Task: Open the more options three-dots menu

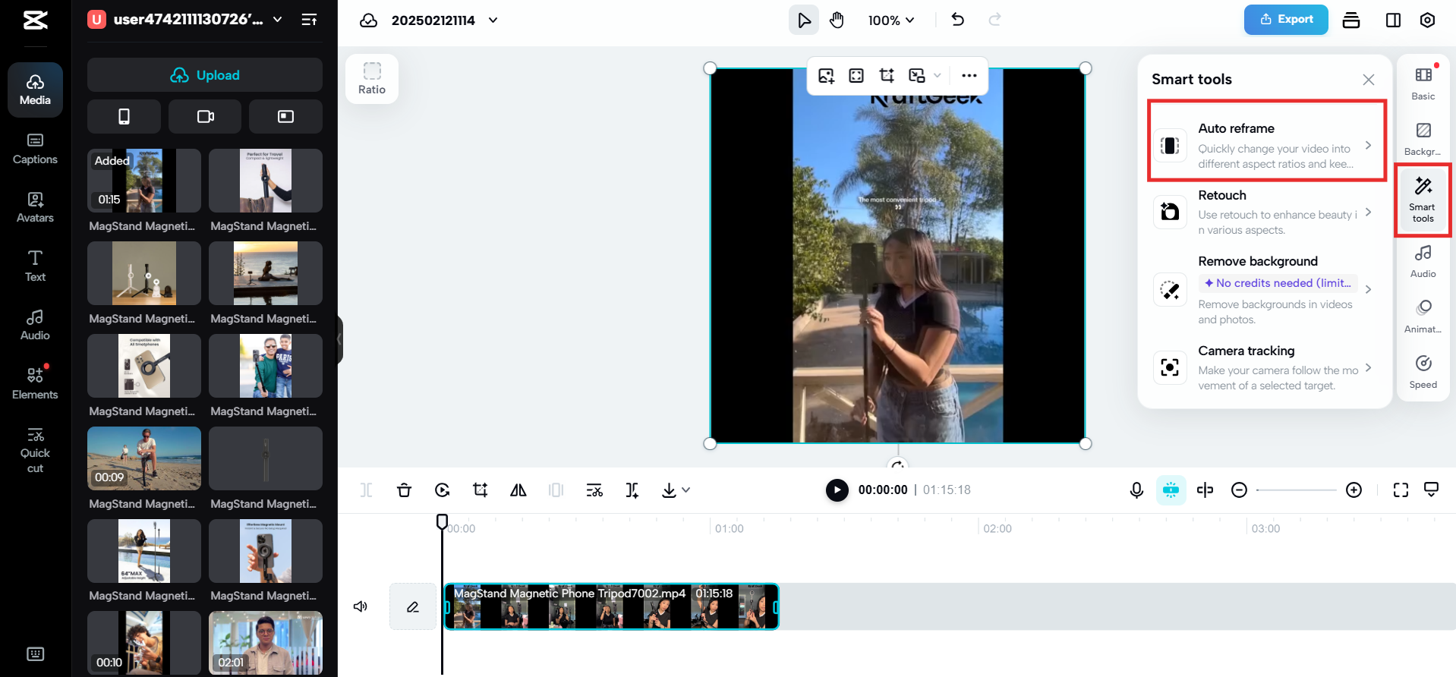Action: (969, 75)
